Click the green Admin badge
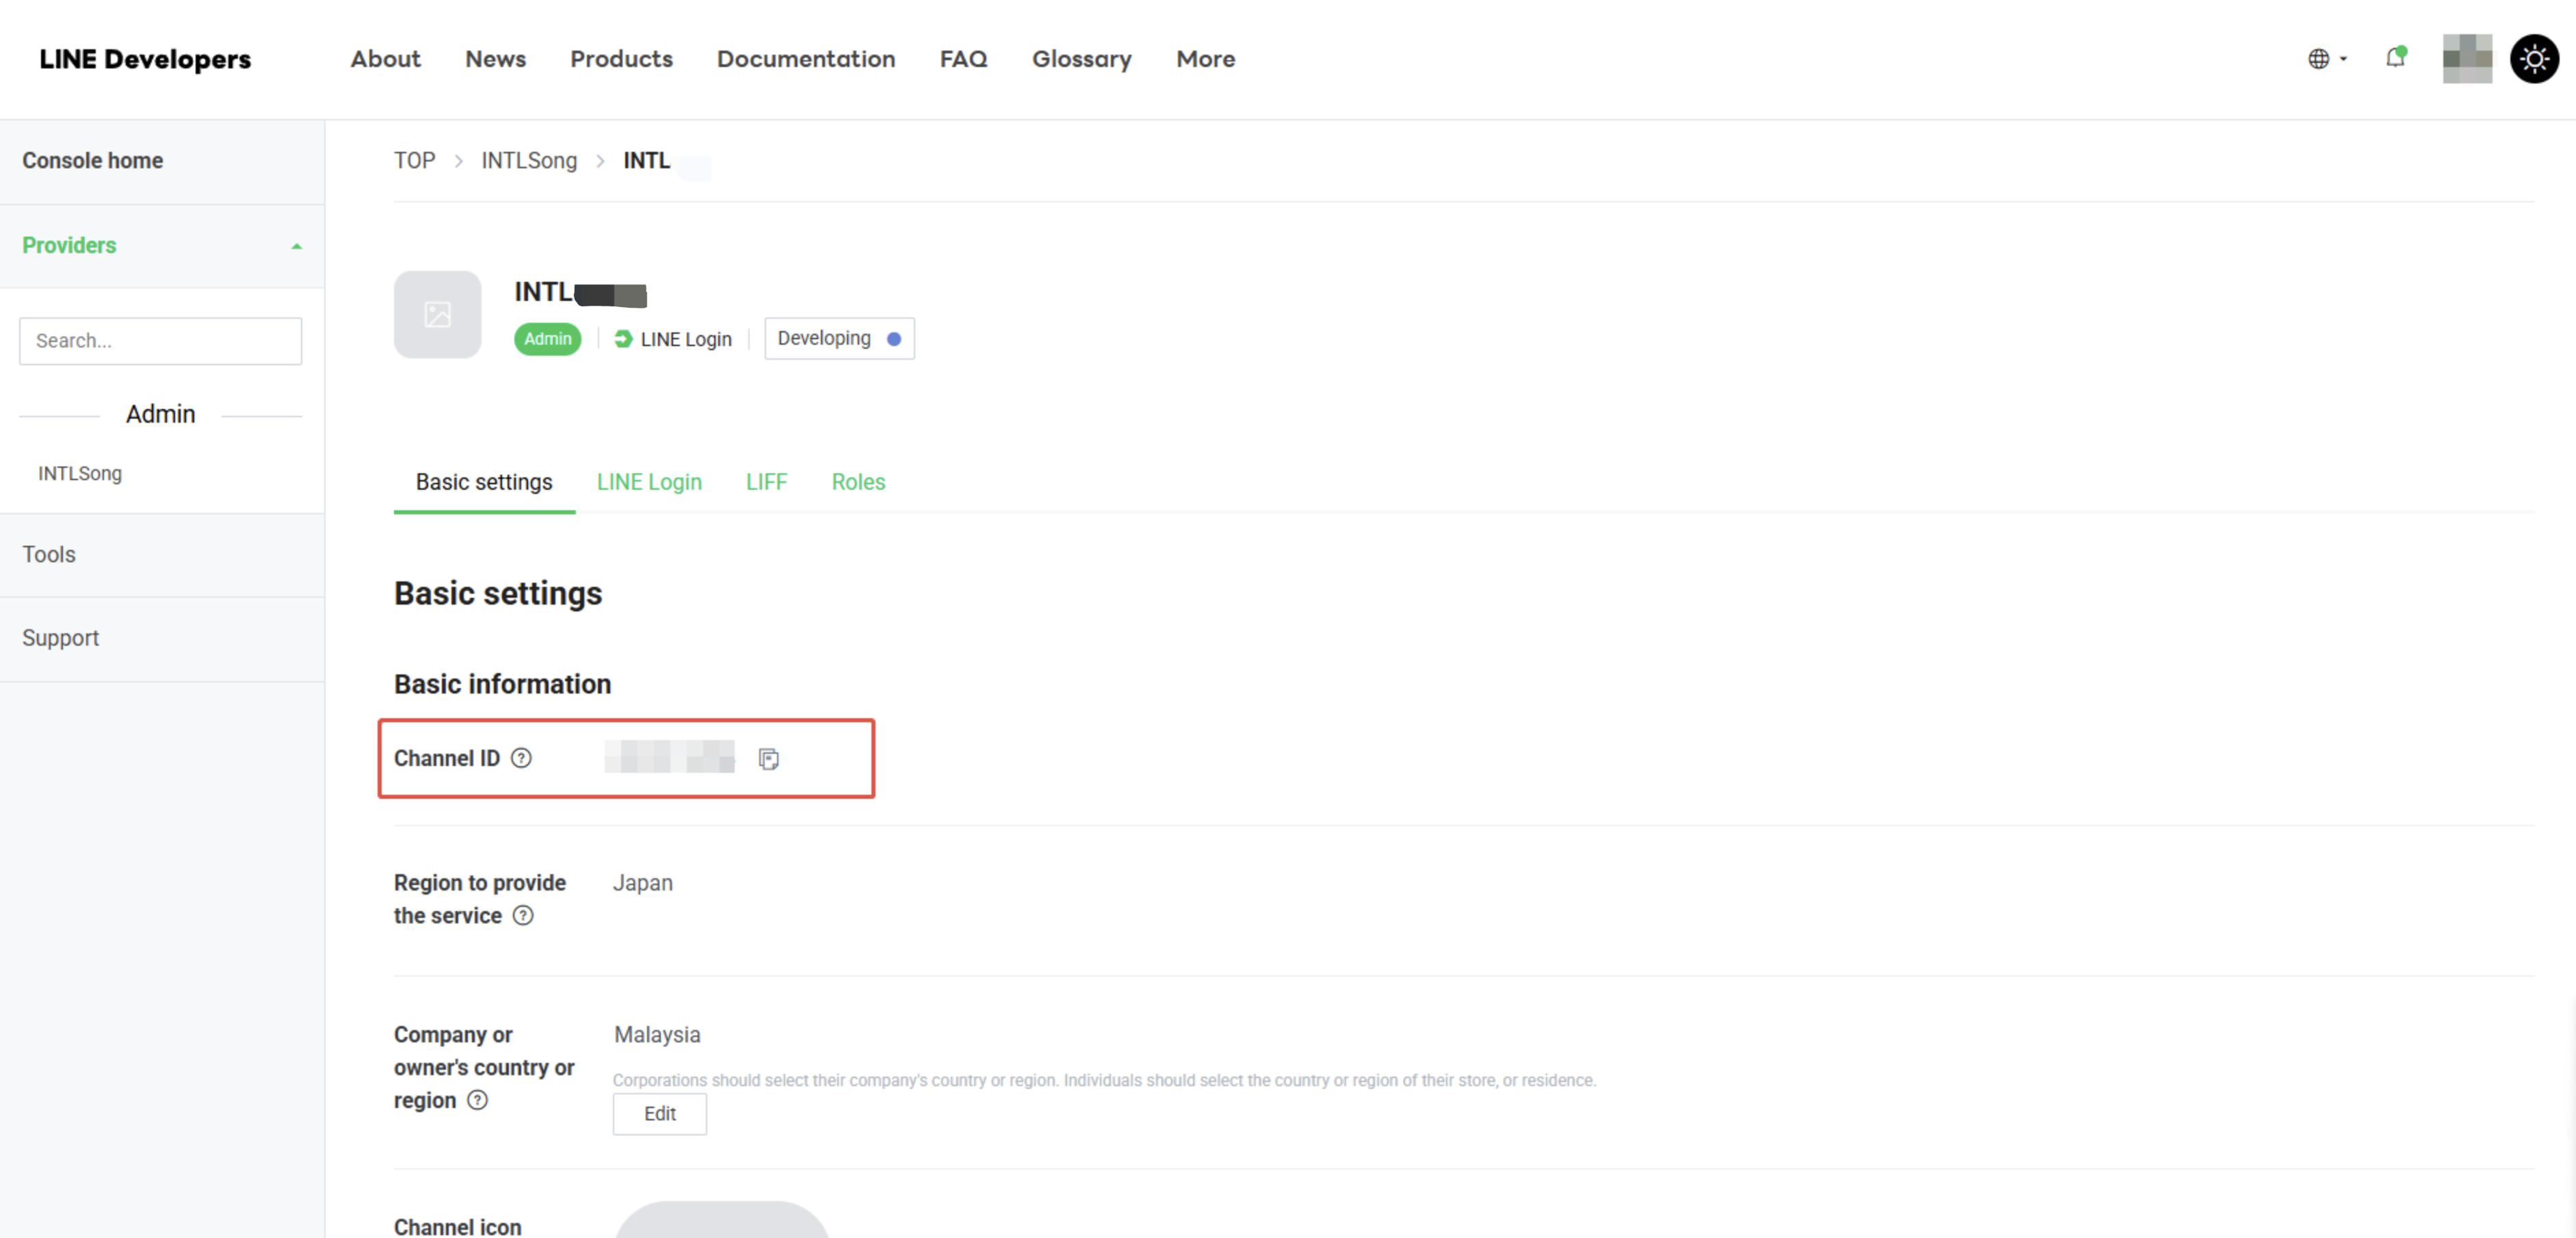 point(547,339)
